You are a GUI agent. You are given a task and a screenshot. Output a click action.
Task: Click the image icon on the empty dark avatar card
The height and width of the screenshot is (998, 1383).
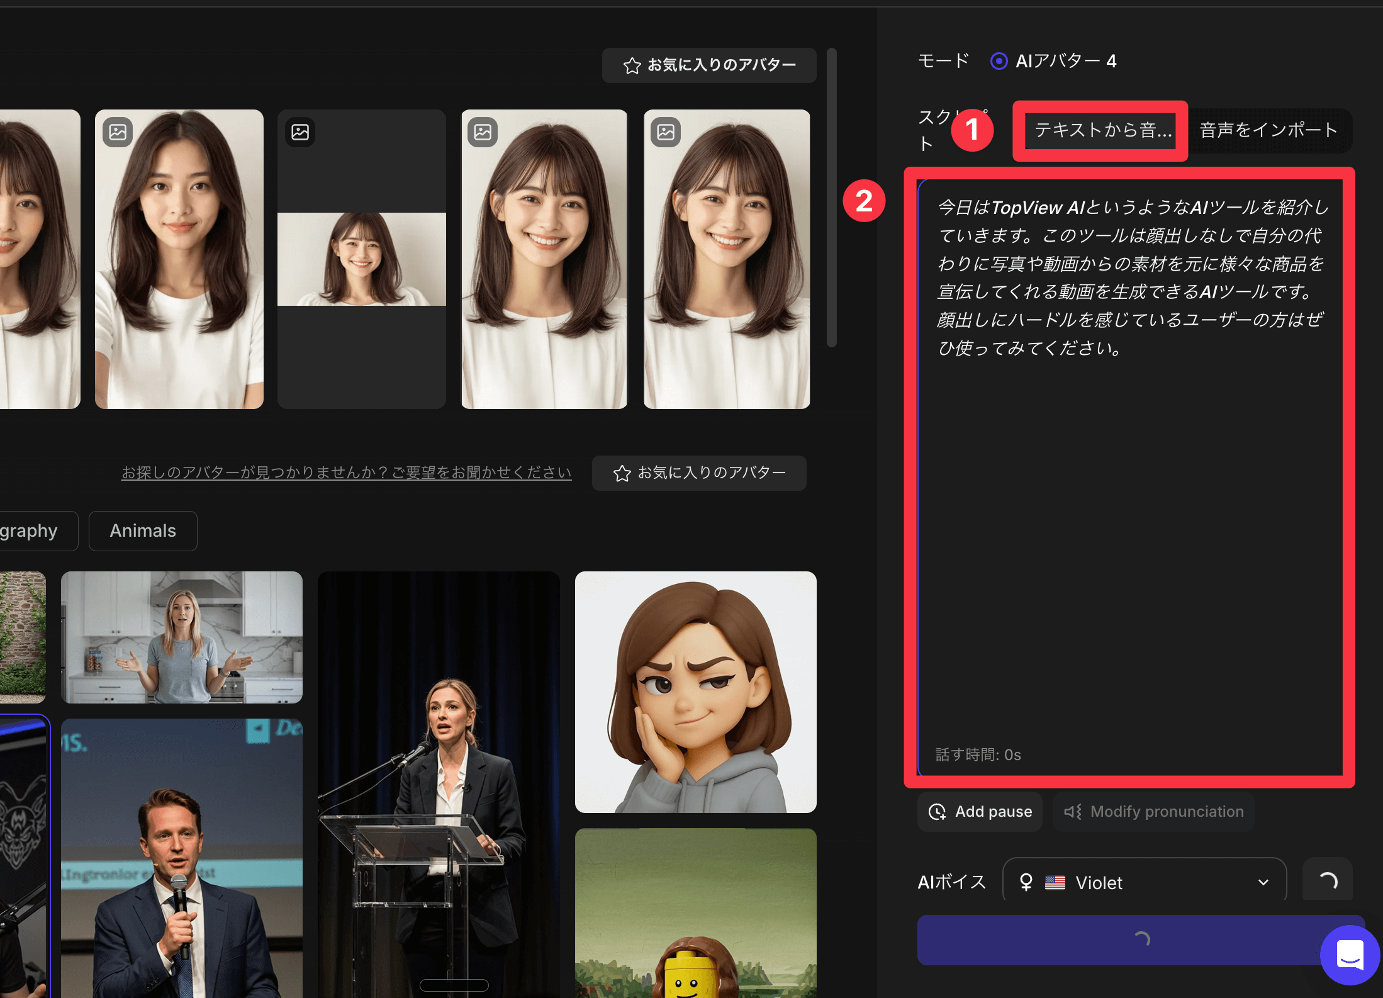pyautogui.click(x=300, y=132)
